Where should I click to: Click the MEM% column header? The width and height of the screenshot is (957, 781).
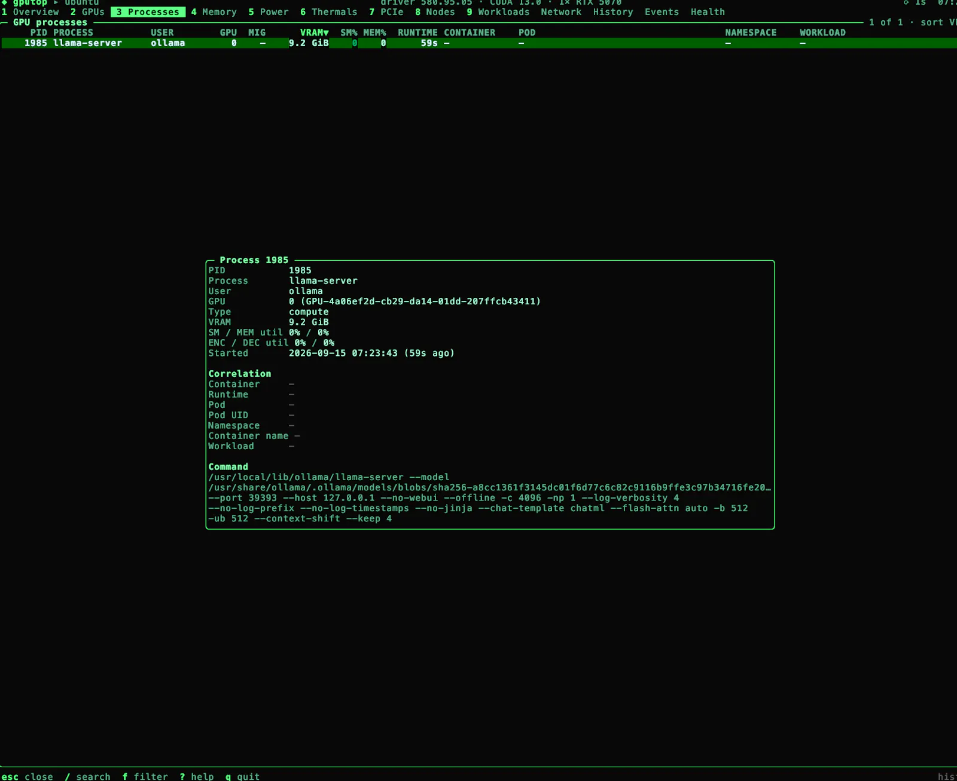coord(375,33)
